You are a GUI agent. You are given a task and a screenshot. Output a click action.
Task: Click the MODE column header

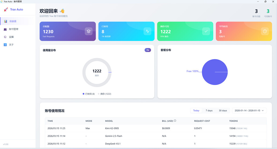tap(89, 121)
